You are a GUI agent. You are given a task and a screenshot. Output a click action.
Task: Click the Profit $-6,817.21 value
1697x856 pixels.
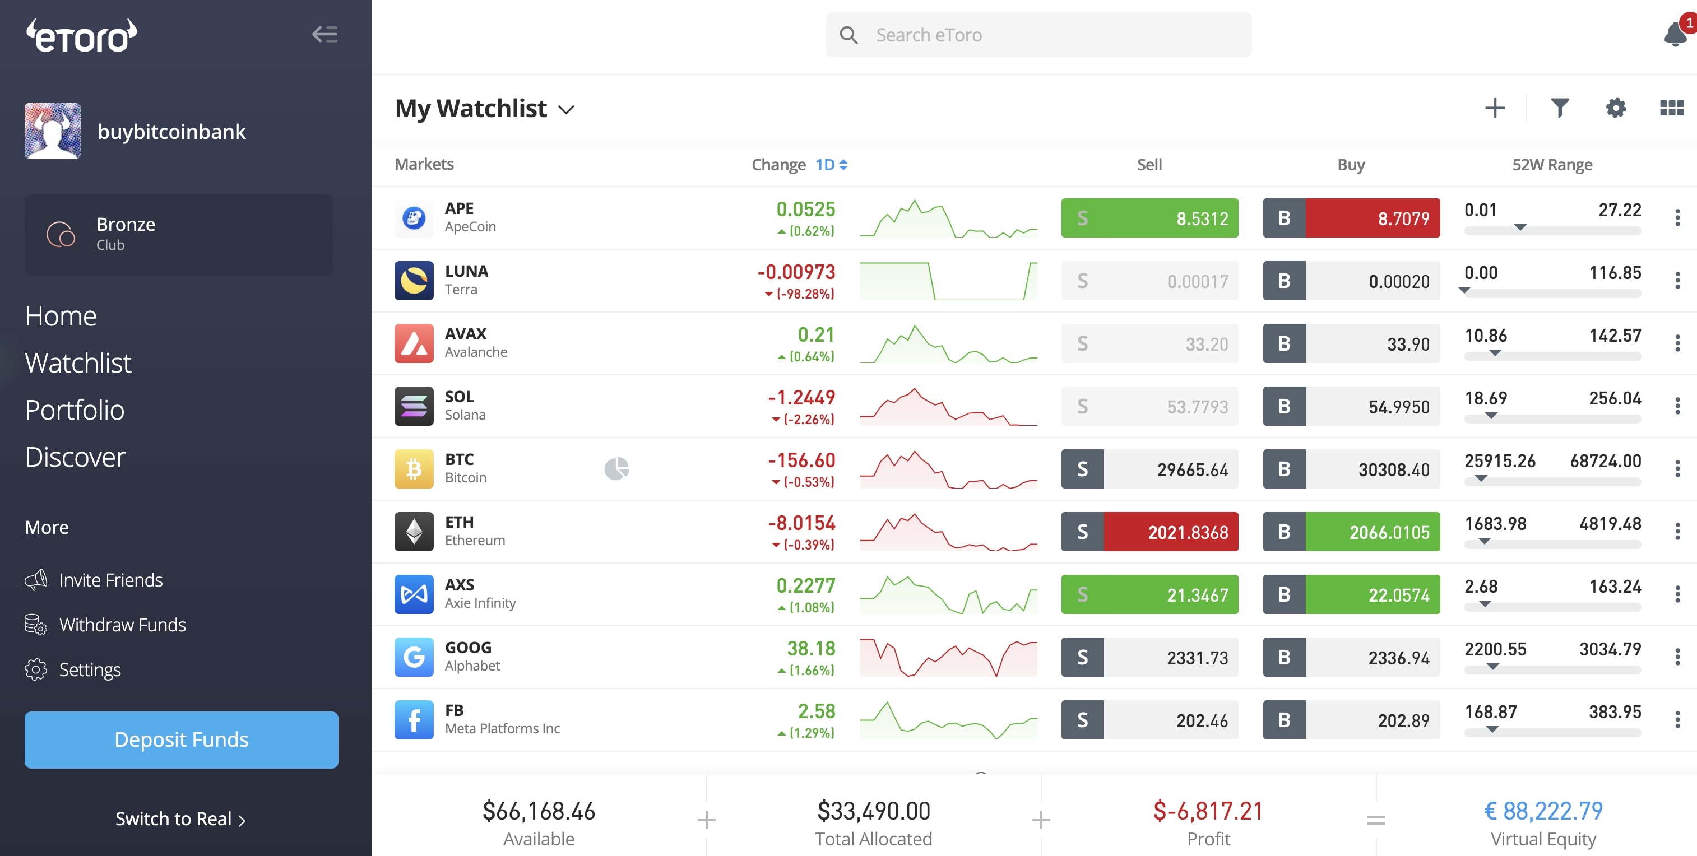pyautogui.click(x=1208, y=811)
